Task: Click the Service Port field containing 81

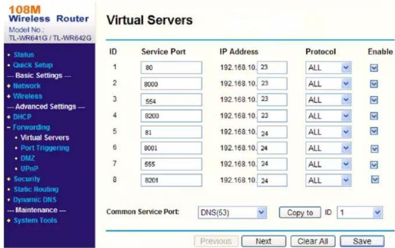Action: pos(171,132)
